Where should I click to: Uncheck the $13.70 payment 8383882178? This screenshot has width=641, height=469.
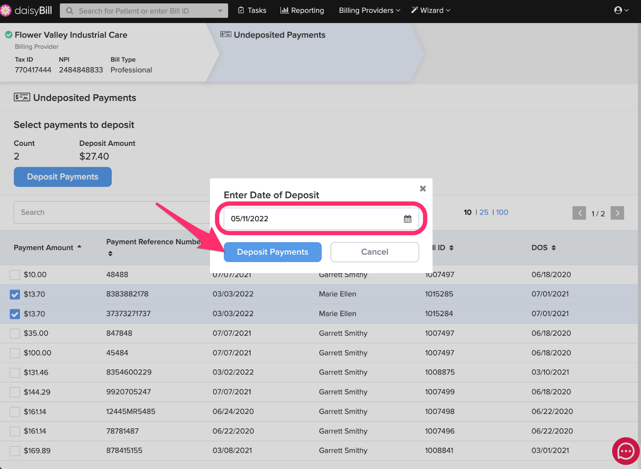[15, 294]
